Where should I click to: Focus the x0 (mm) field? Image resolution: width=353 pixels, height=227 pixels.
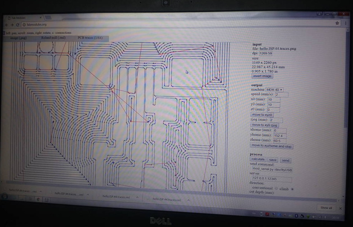click(273, 100)
